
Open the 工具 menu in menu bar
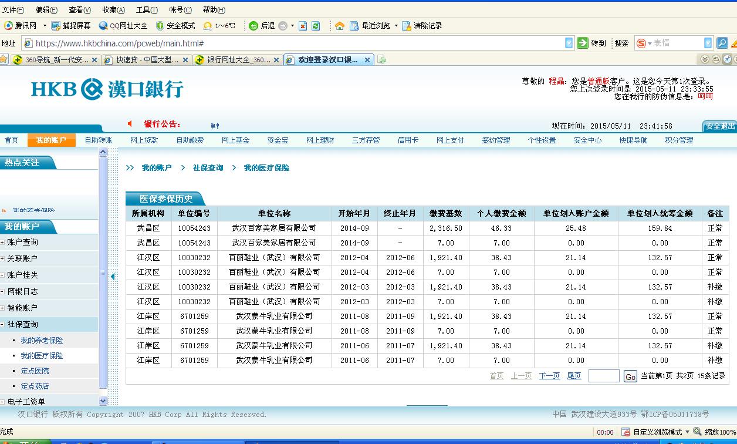coord(146,10)
